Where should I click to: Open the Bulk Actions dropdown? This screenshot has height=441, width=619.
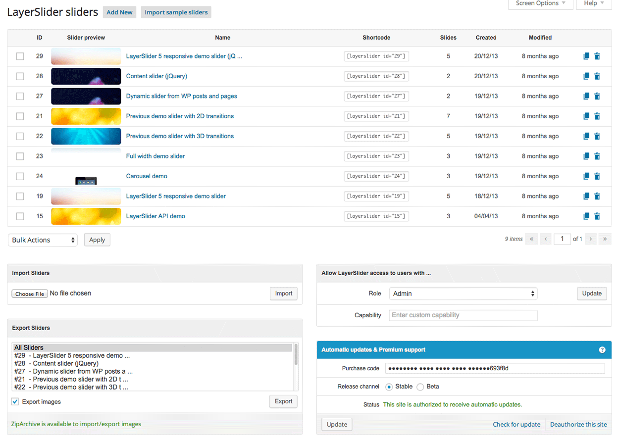pos(43,240)
